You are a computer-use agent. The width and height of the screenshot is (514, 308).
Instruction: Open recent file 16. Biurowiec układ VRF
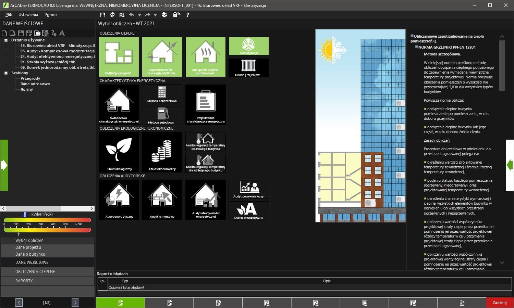point(57,46)
